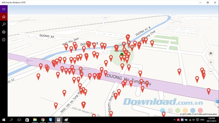Show app info via the exclamation circle icon
The image size is (219, 123).
(x=4, y=40)
